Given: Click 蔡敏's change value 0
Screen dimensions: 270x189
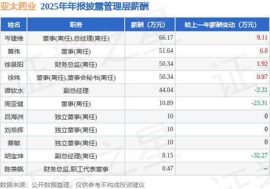Looking at the screenshot, I should 266,142.
